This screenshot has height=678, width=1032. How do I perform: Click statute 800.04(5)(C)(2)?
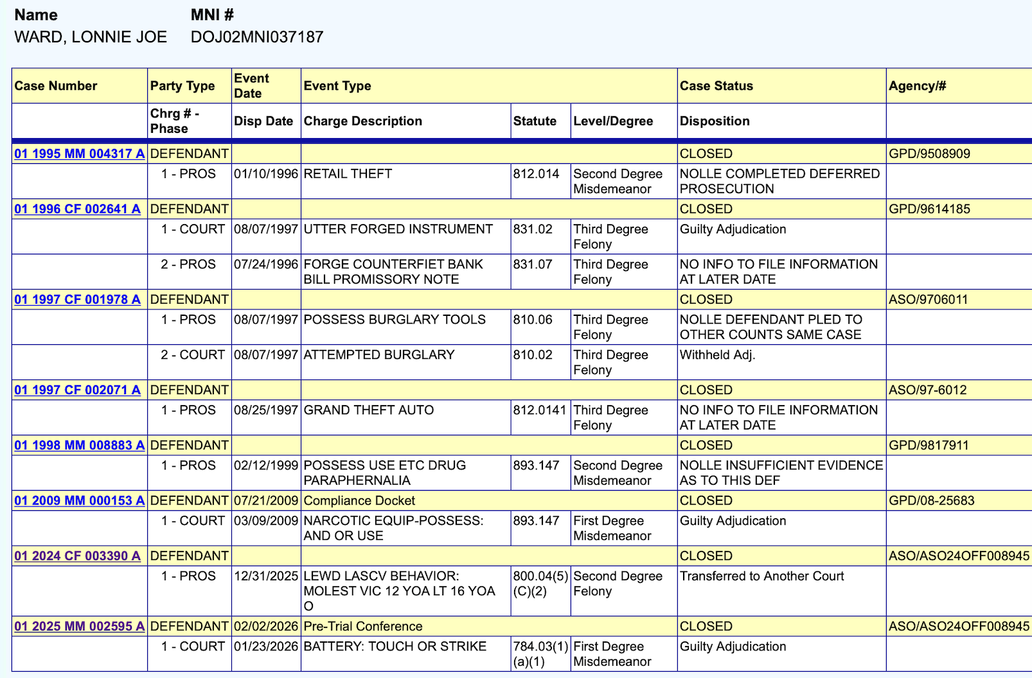(x=541, y=583)
